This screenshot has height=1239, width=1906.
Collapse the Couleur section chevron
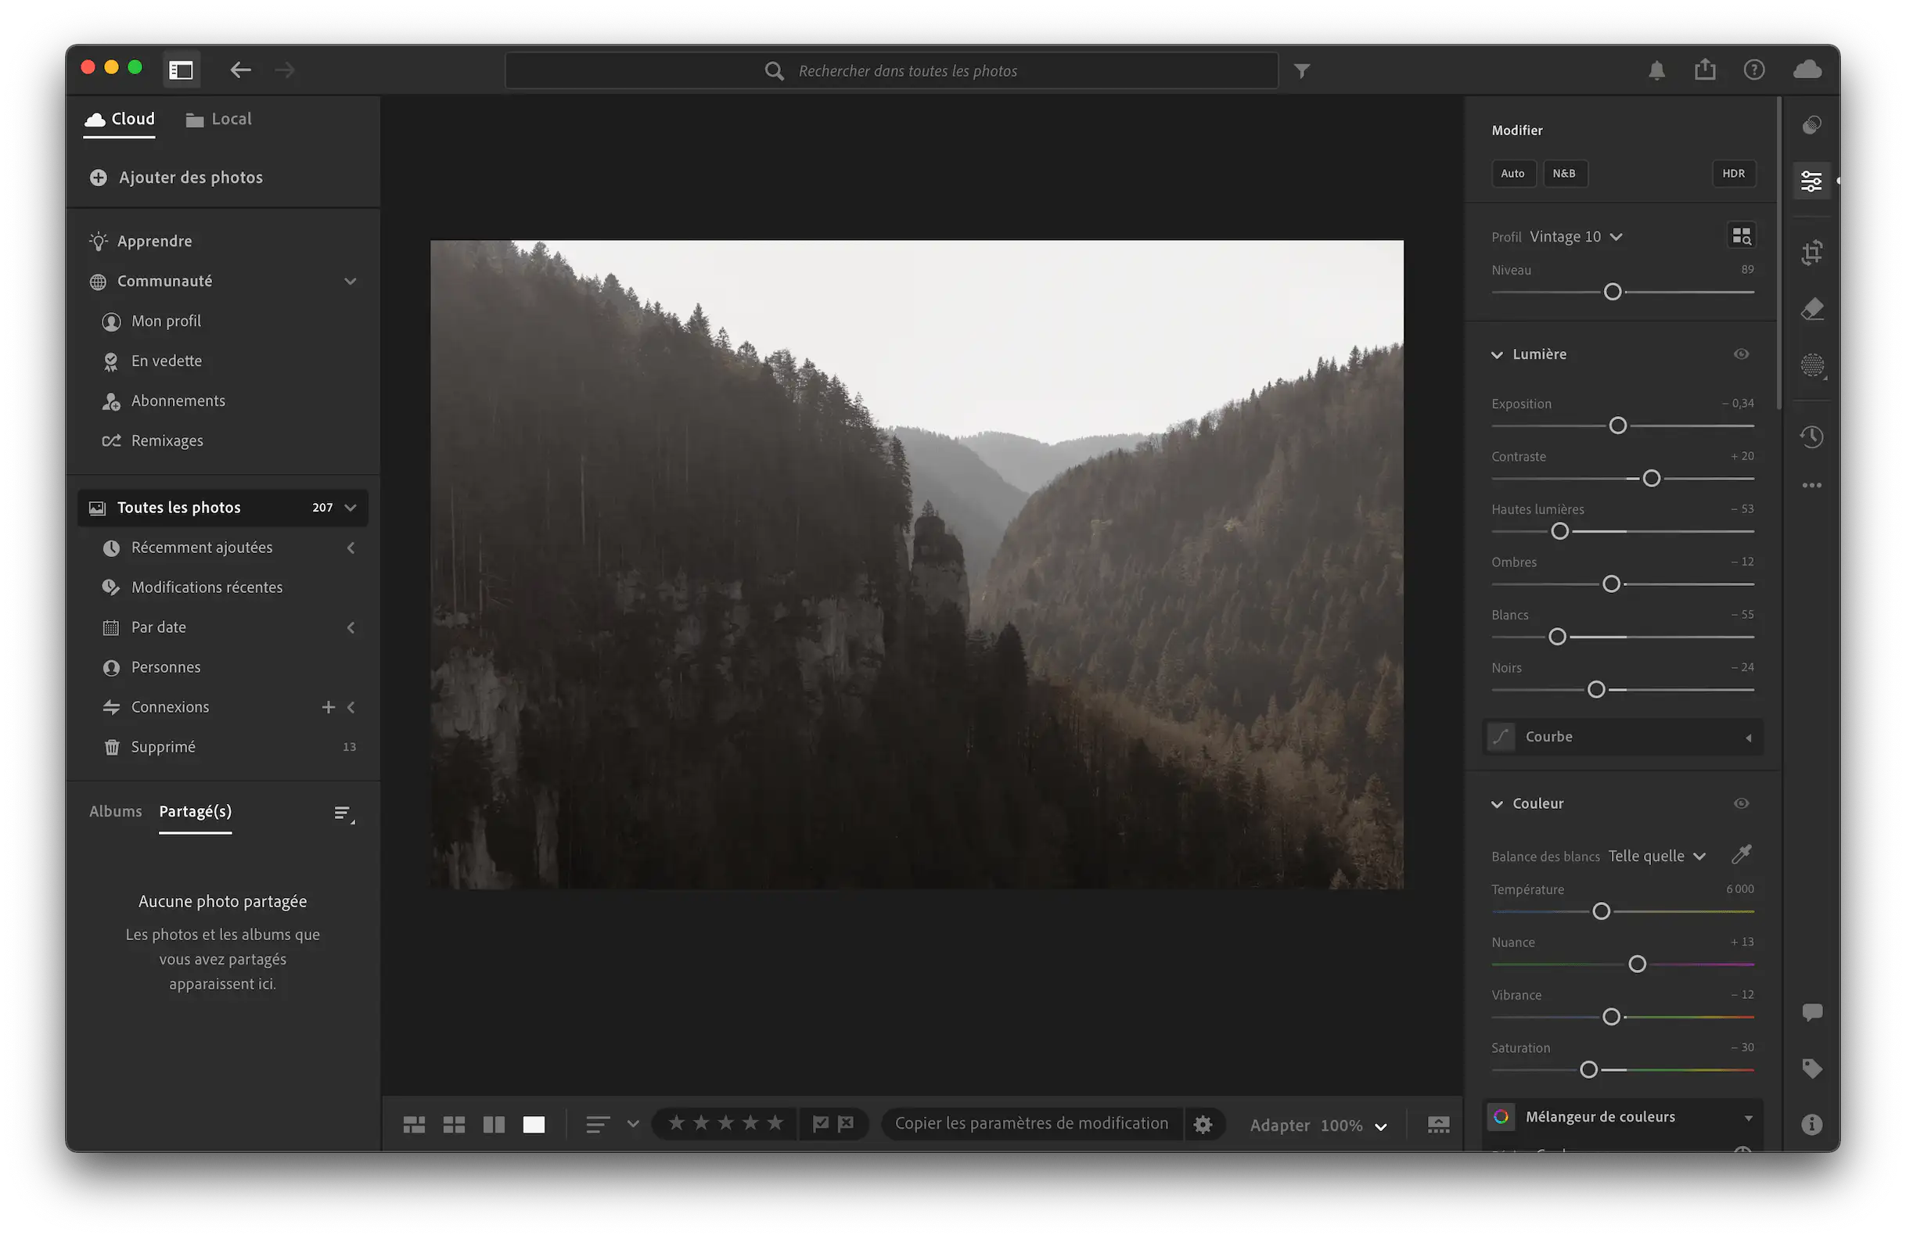tap(1496, 803)
